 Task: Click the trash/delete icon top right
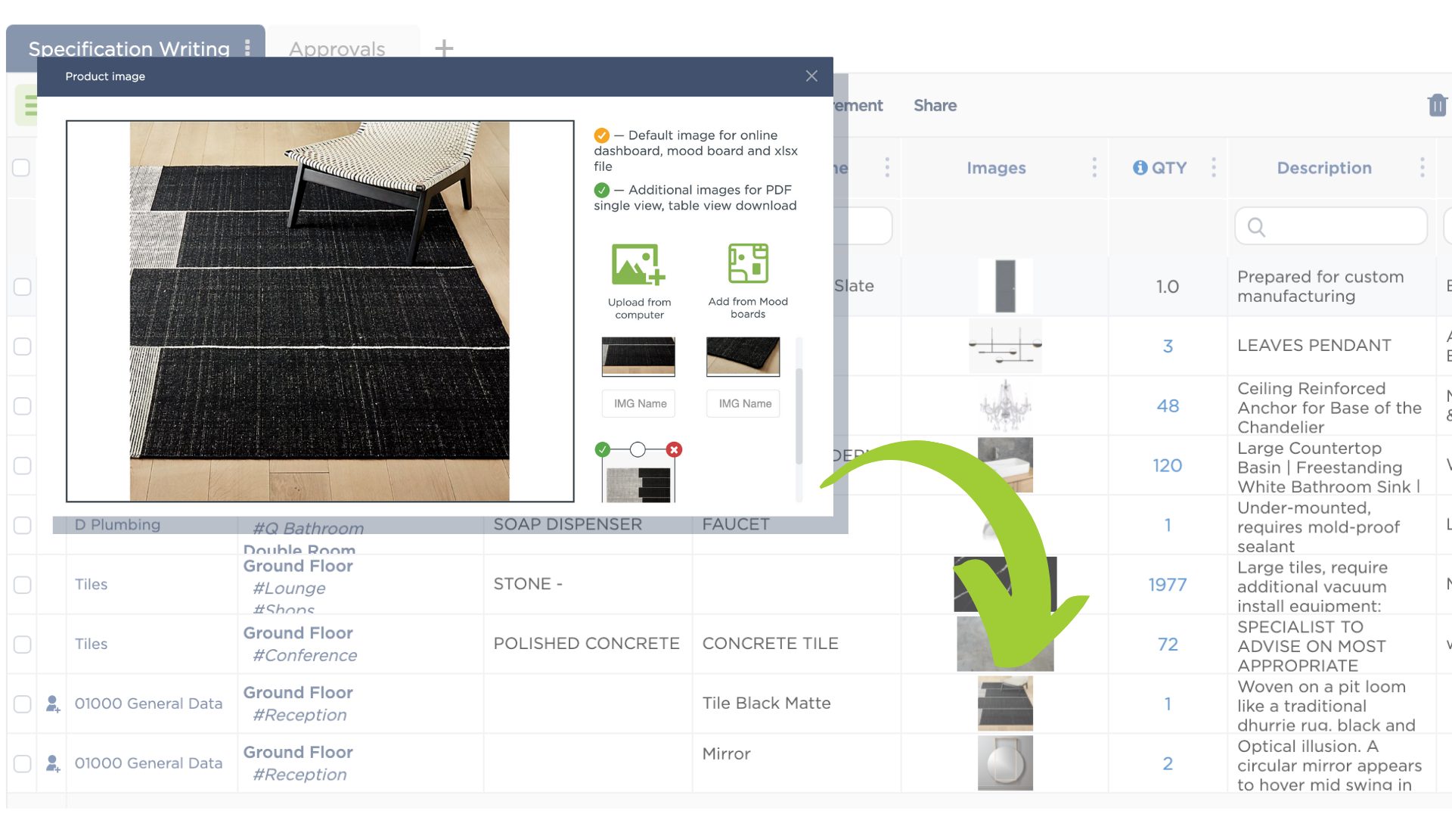click(x=1437, y=104)
